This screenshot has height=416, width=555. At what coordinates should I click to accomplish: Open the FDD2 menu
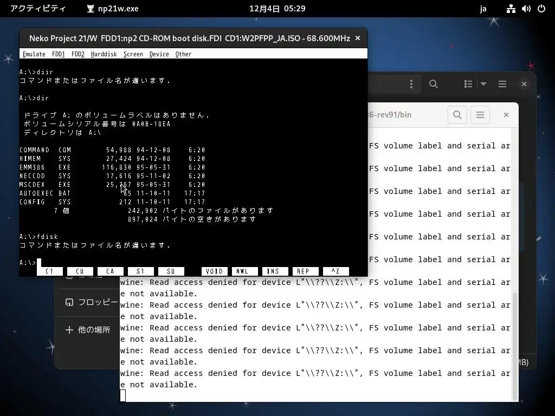tap(78, 54)
